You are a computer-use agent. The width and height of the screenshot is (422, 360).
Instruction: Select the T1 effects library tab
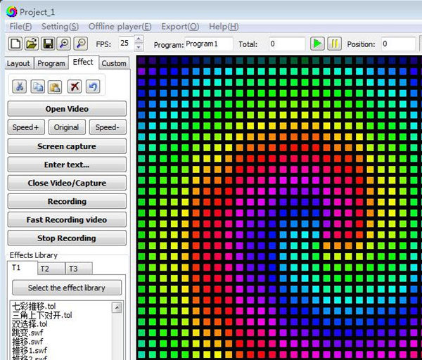22,268
